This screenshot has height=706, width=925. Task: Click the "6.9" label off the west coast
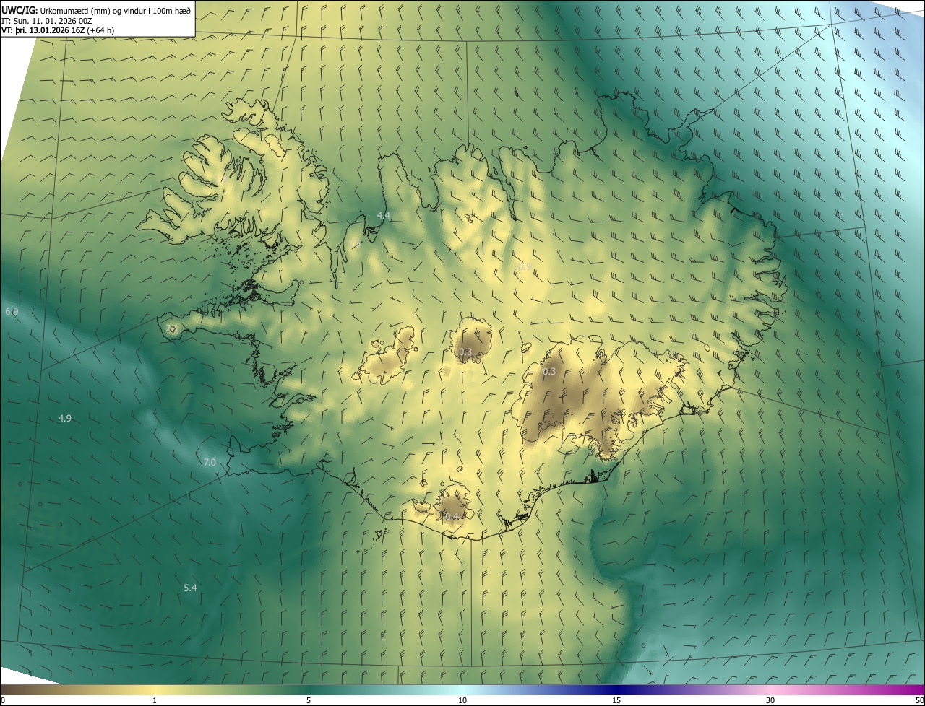click(11, 311)
